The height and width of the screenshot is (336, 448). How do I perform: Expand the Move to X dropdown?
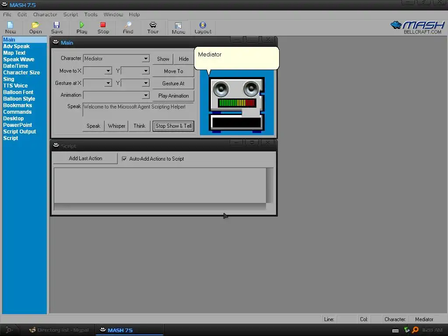coord(108,71)
